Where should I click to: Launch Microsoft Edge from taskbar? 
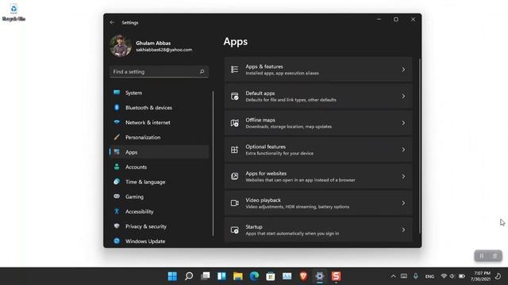[254, 276]
